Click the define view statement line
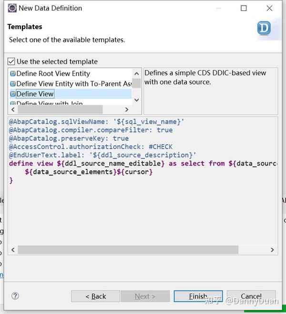This screenshot has height=314, width=286. pyautogui.click(x=143, y=164)
